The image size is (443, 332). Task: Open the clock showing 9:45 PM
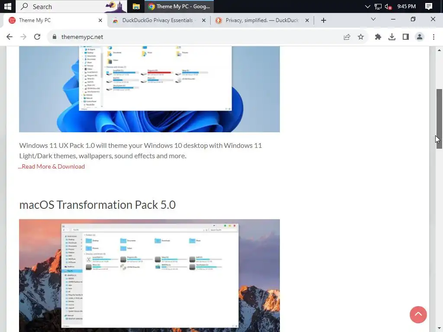[x=407, y=6]
